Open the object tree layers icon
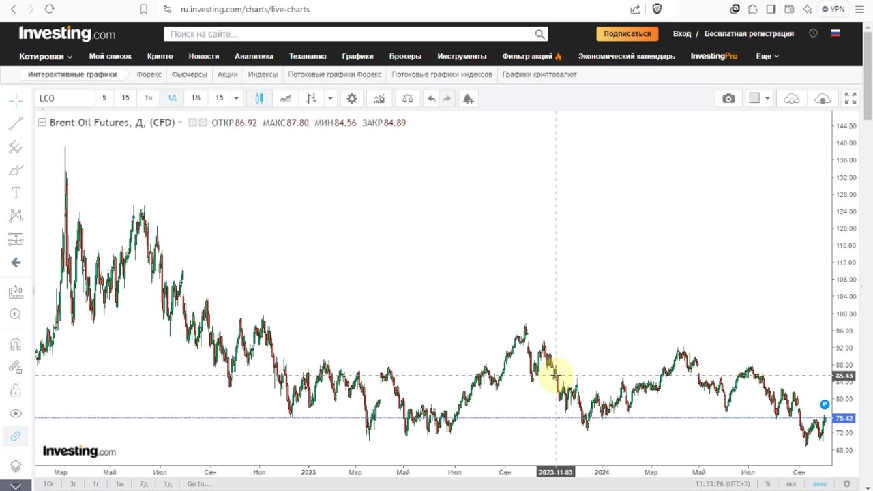 pyautogui.click(x=16, y=466)
